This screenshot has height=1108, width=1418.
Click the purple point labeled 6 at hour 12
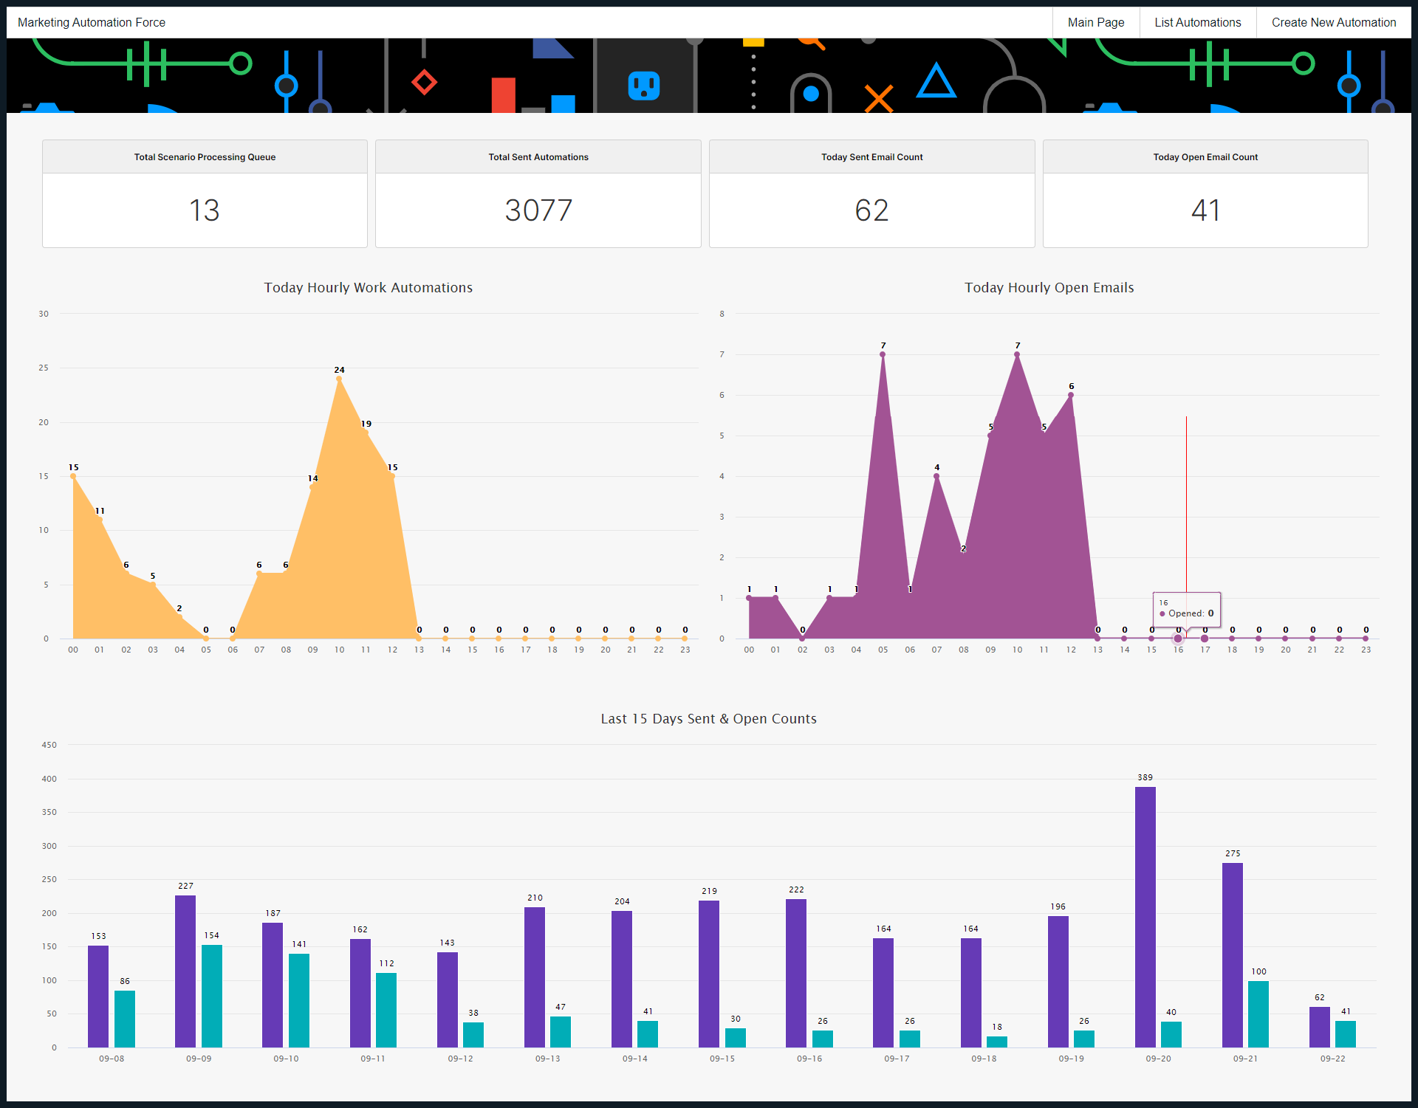1071,395
